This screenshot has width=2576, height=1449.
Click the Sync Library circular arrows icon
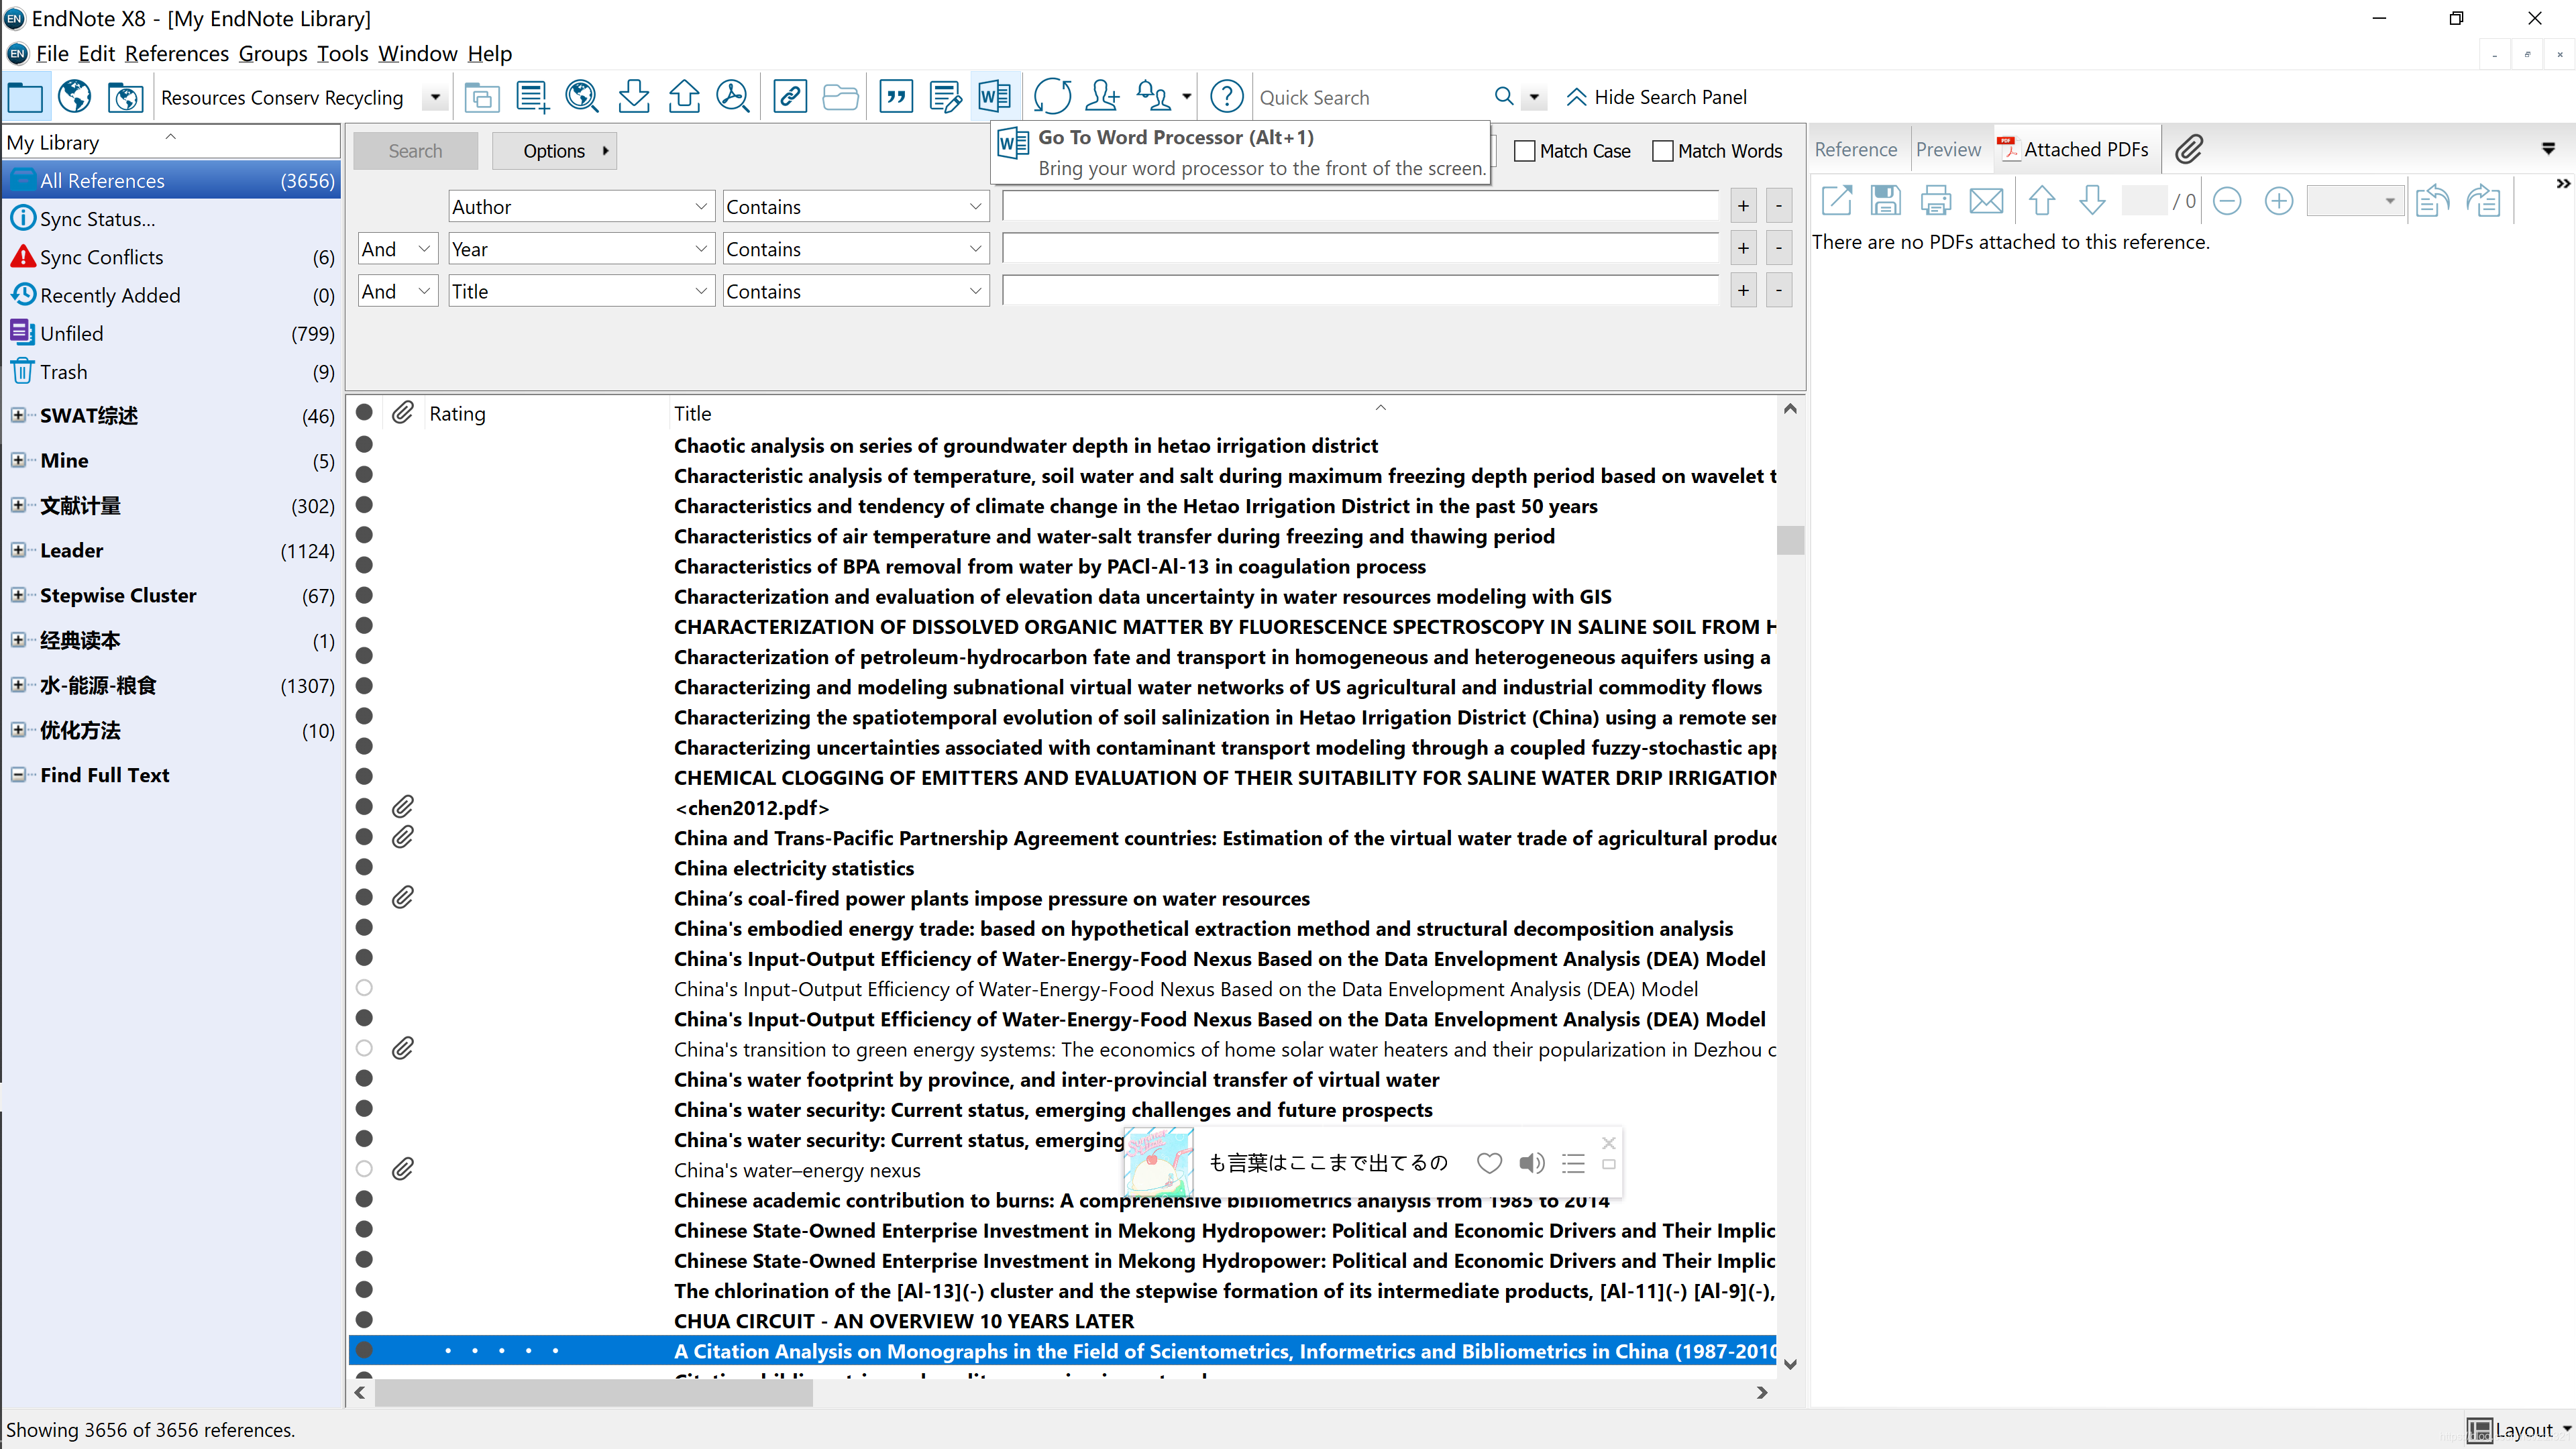(x=1052, y=97)
